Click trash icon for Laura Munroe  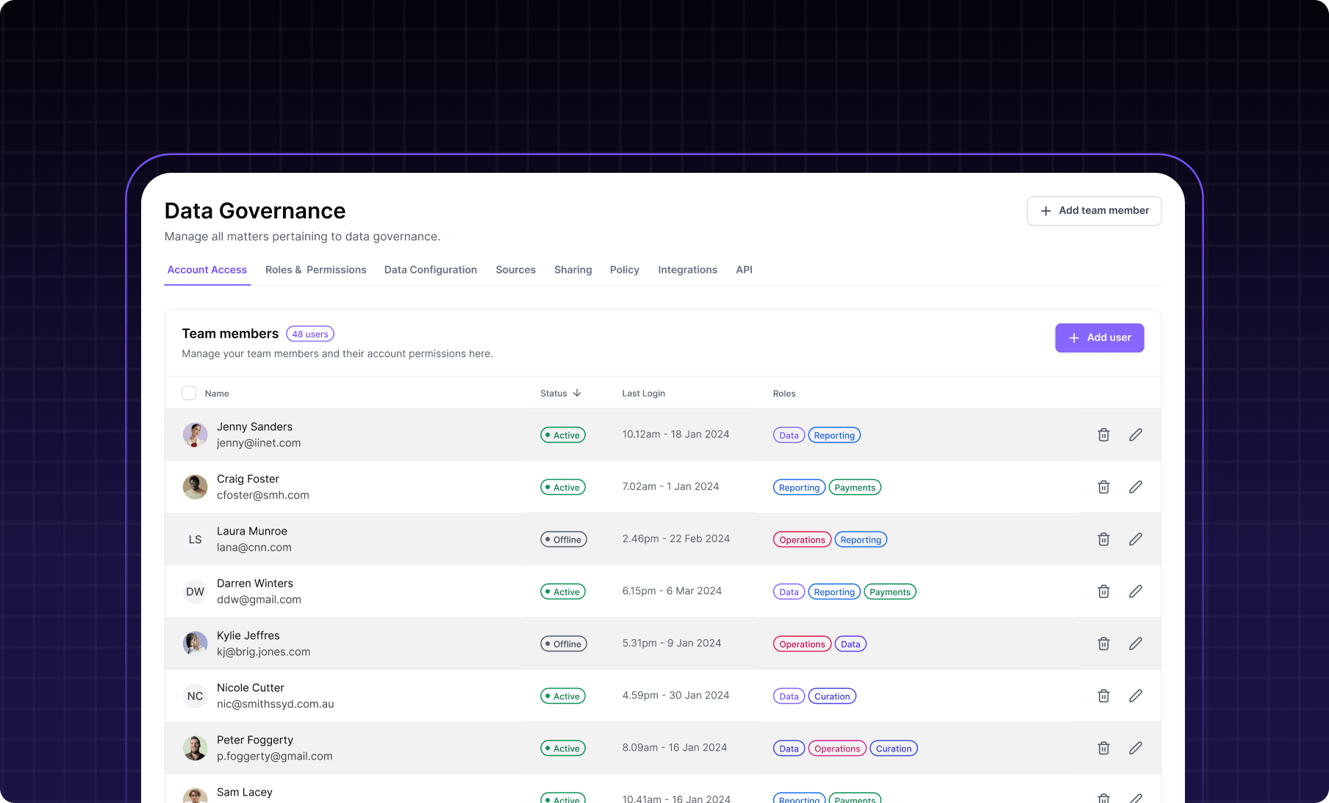(x=1103, y=539)
